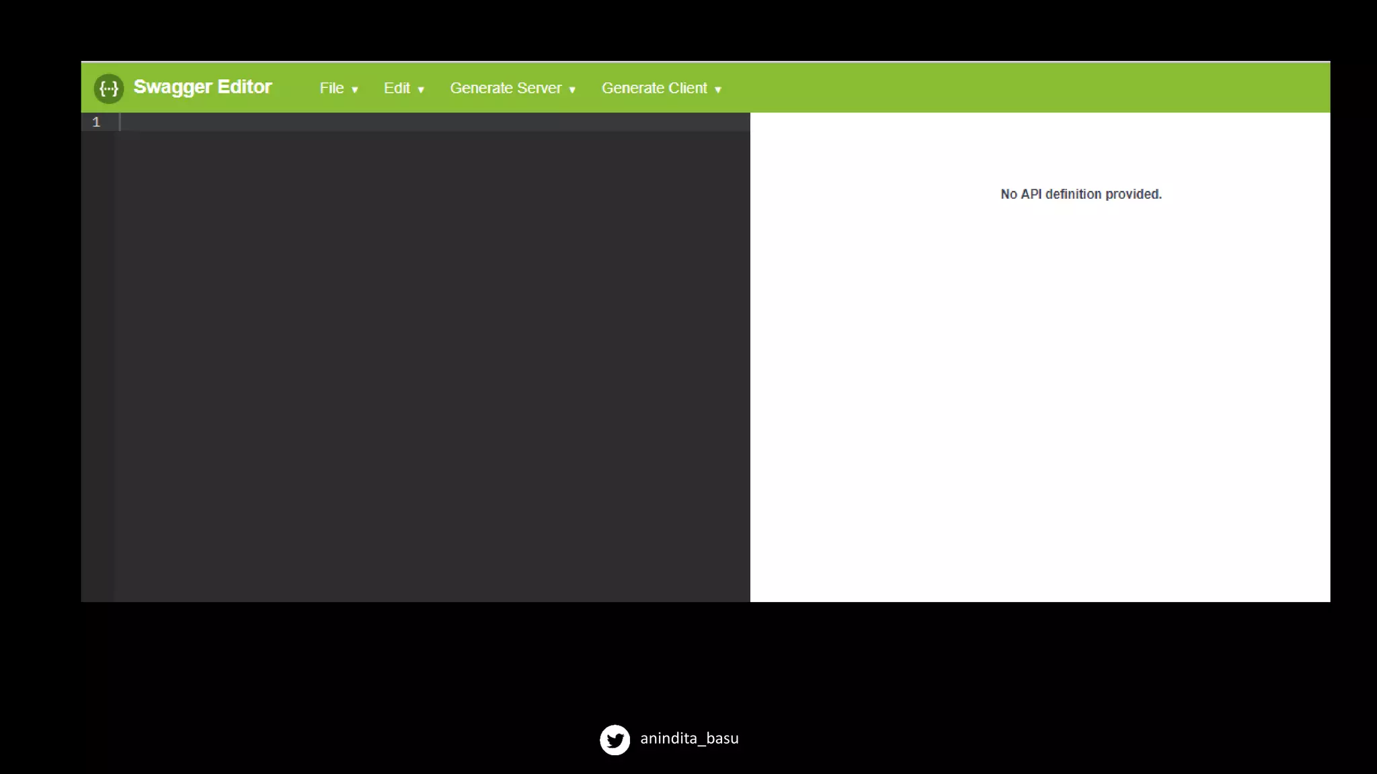Viewport: 1377px width, 774px height.
Task: Click the Swagger Editor title text
Action: [202, 87]
